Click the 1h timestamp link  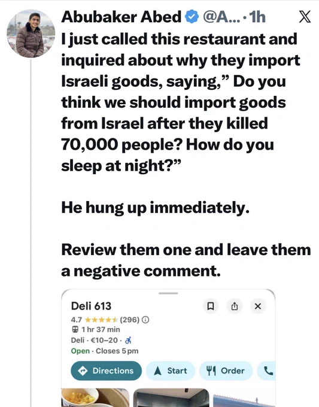tap(257, 17)
